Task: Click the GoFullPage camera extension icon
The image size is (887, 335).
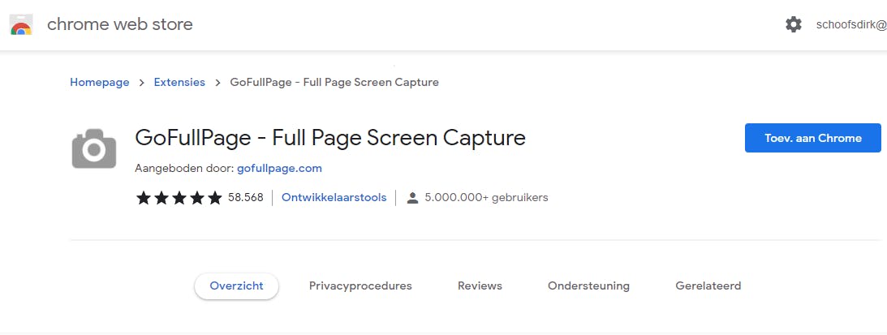Action: 94,148
